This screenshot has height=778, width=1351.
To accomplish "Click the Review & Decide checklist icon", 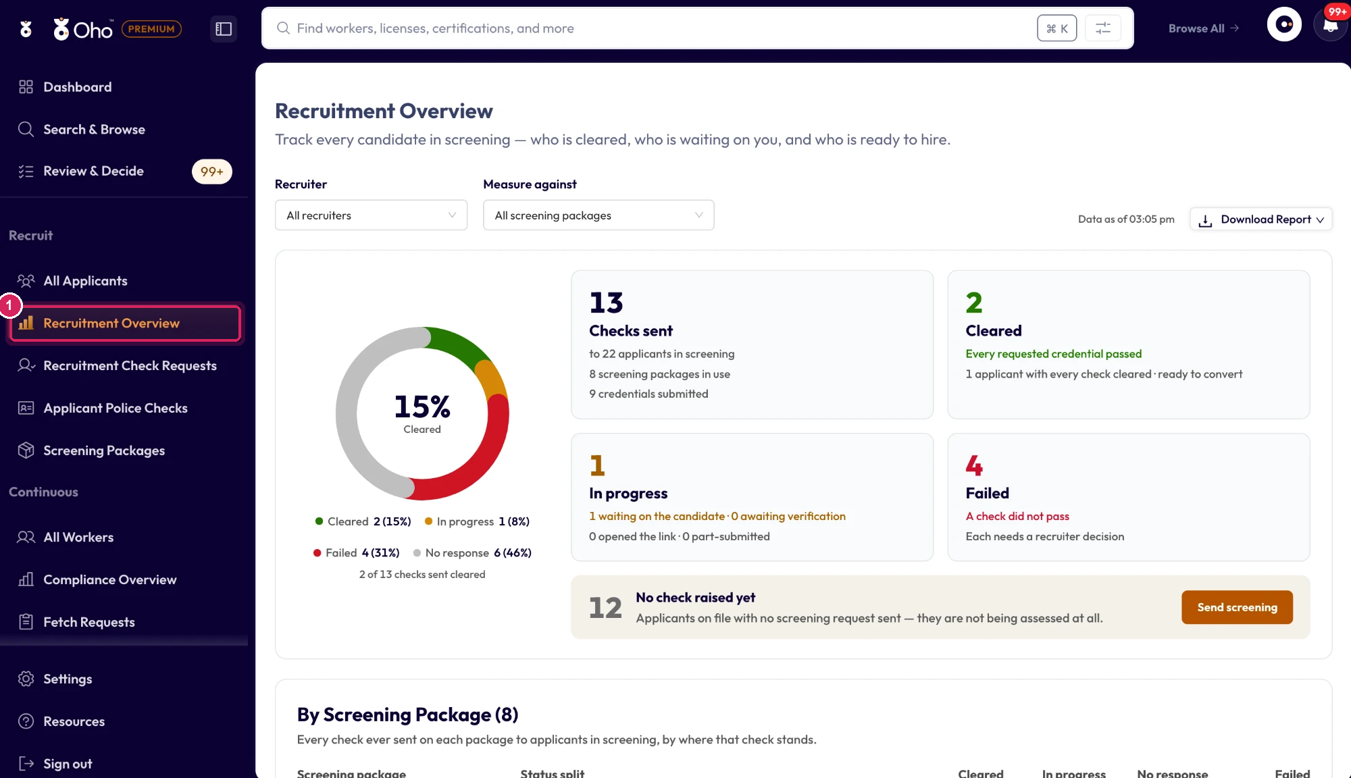I will 26,172.
